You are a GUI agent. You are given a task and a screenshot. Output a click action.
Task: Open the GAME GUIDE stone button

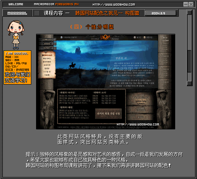coord(141,109)
